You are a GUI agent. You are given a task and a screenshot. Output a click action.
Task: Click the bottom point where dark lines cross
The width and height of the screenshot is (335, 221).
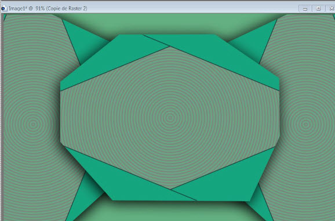171,189
